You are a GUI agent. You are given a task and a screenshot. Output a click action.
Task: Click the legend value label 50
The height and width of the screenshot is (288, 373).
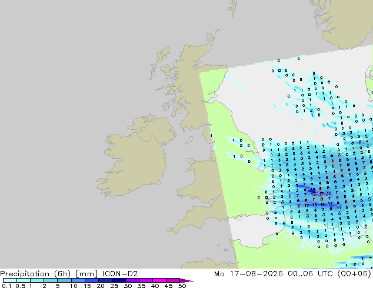tap(182, 286)
